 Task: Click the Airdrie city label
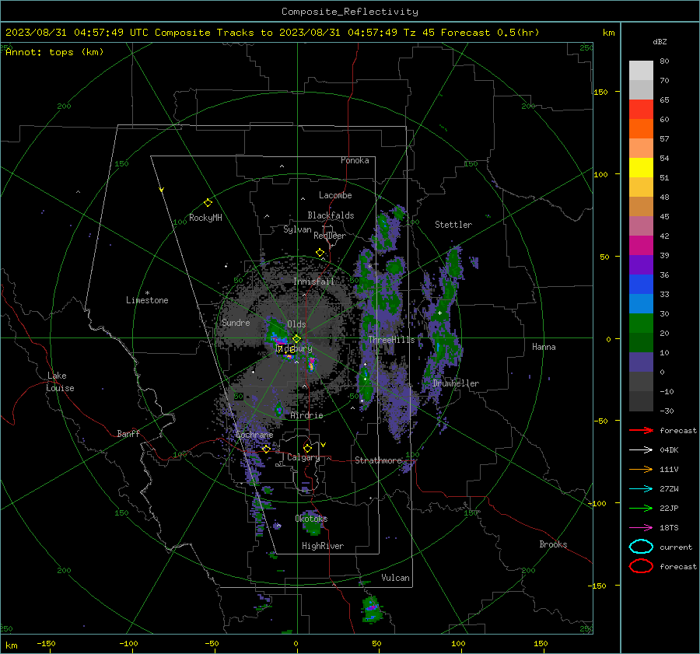click(306, 415)
